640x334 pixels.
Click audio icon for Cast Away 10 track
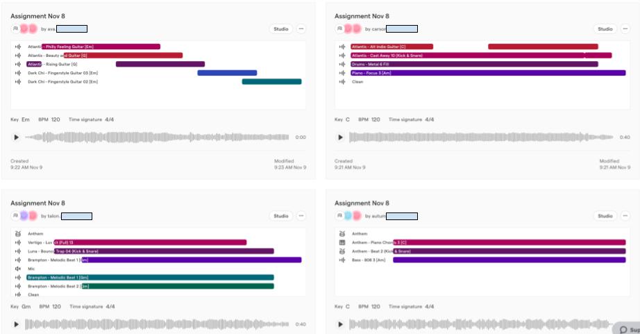[x=342, y=56]
